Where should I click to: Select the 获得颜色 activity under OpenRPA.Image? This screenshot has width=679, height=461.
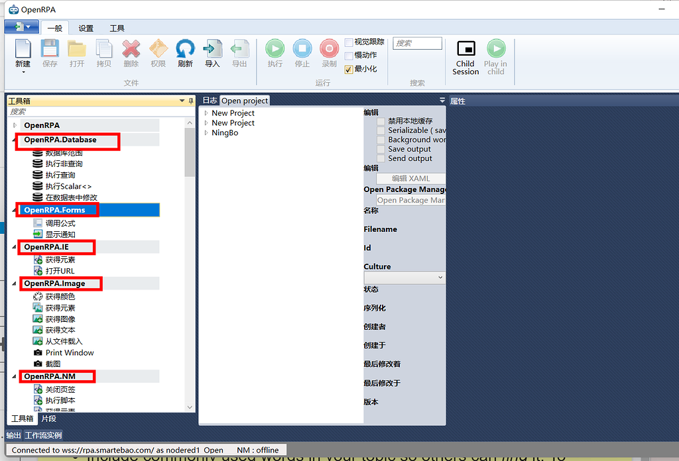pyautogui.click(x=59, y=295)
